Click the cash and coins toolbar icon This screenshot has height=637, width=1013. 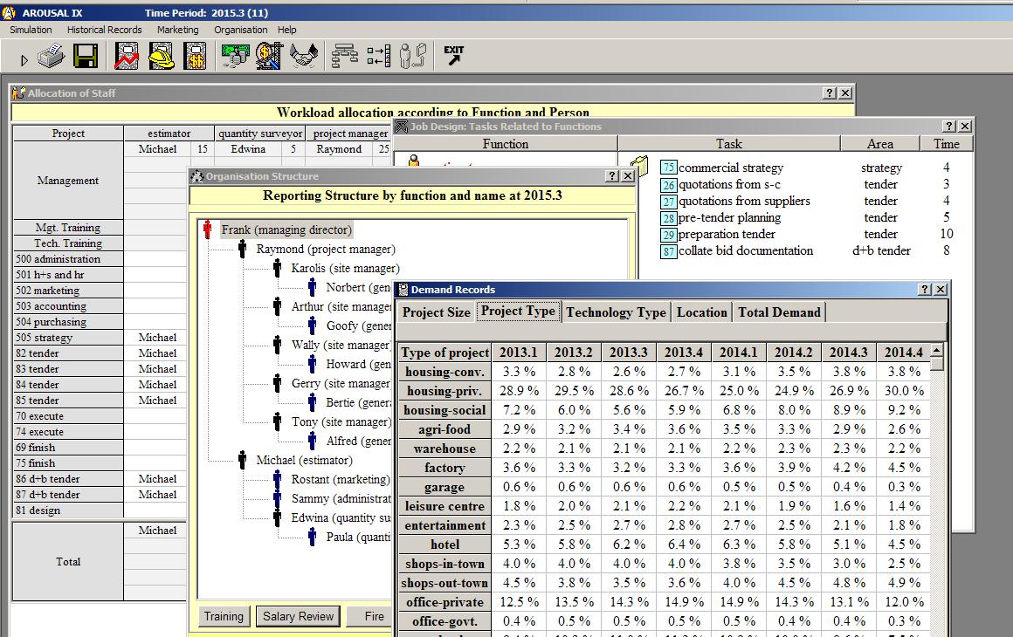point(234,58)
